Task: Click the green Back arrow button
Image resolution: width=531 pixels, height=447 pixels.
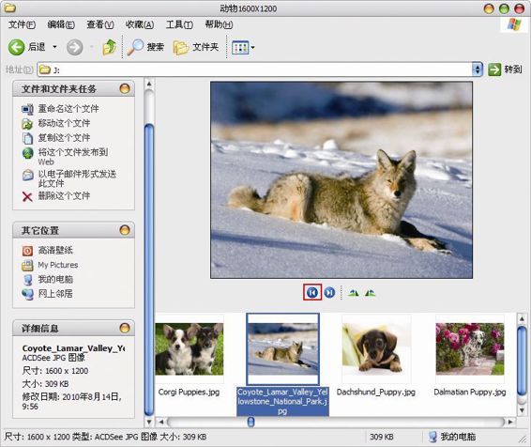Action: (x=16, y=47)
